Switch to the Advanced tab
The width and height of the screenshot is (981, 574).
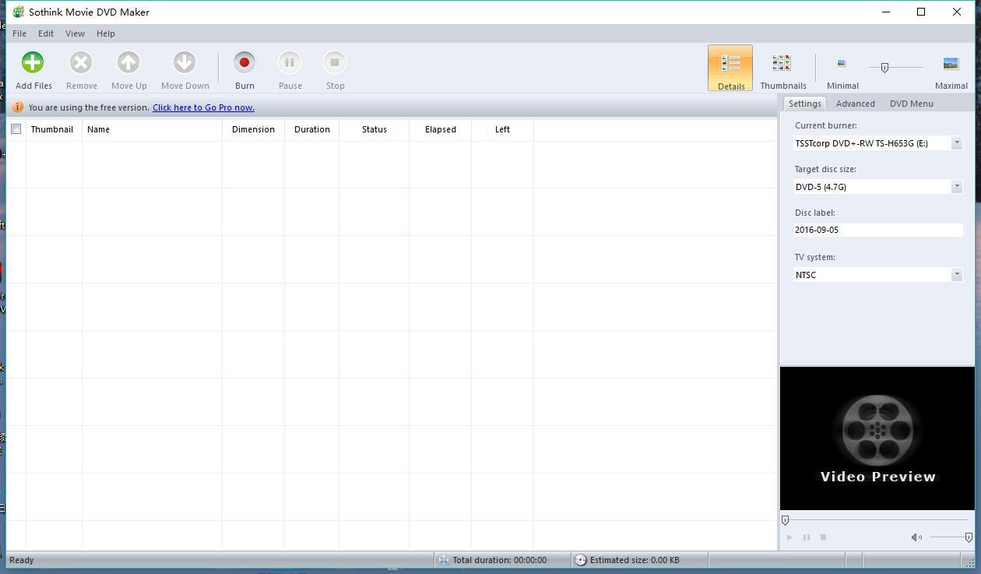point(855,104)
